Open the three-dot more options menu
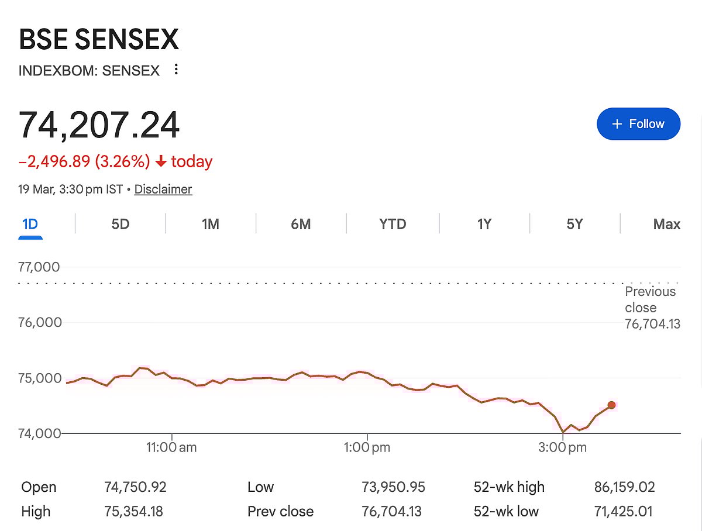 (x=175, y=70)
